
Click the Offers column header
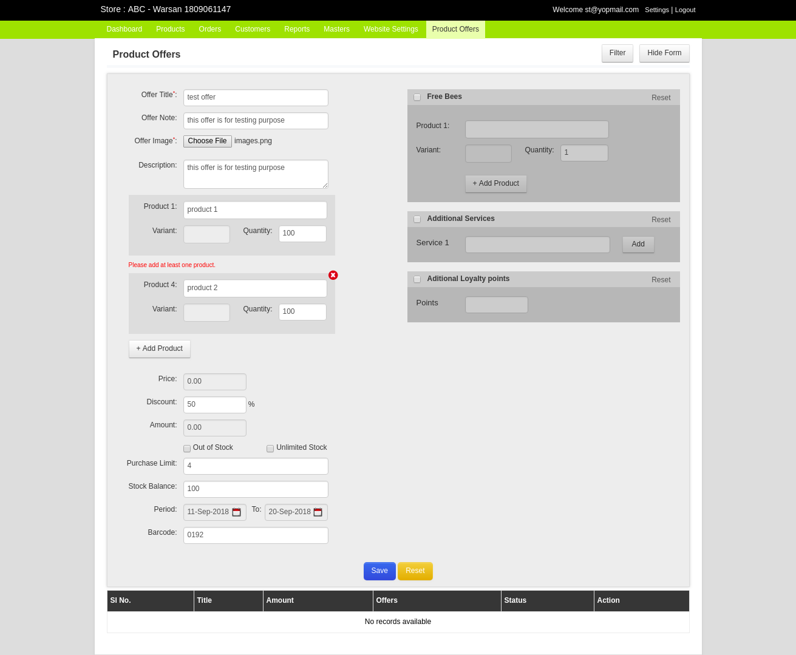coord(437,601)
